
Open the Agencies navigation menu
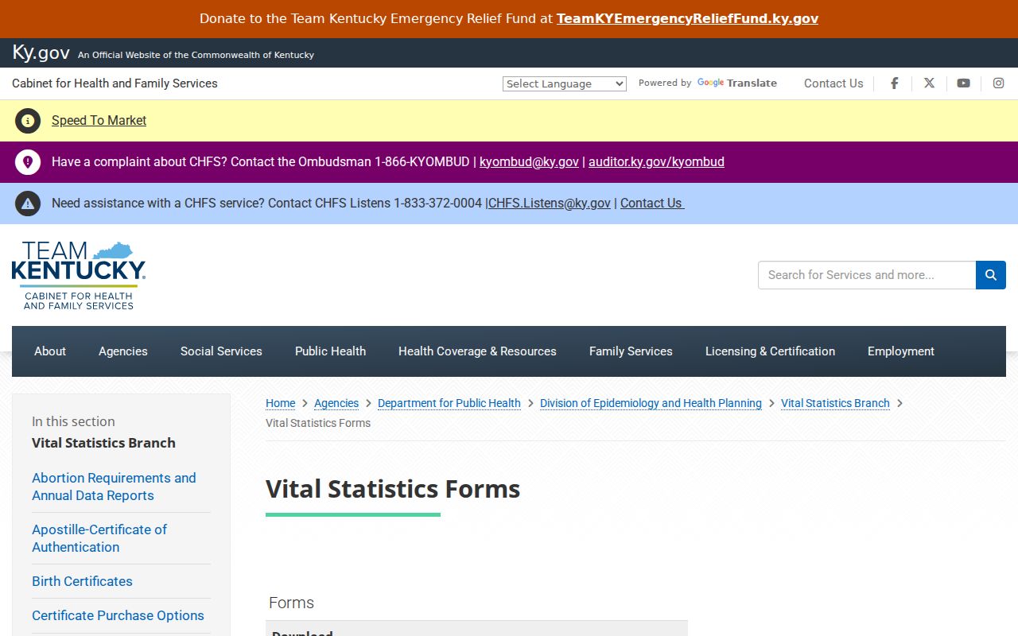tap(123, 351)
